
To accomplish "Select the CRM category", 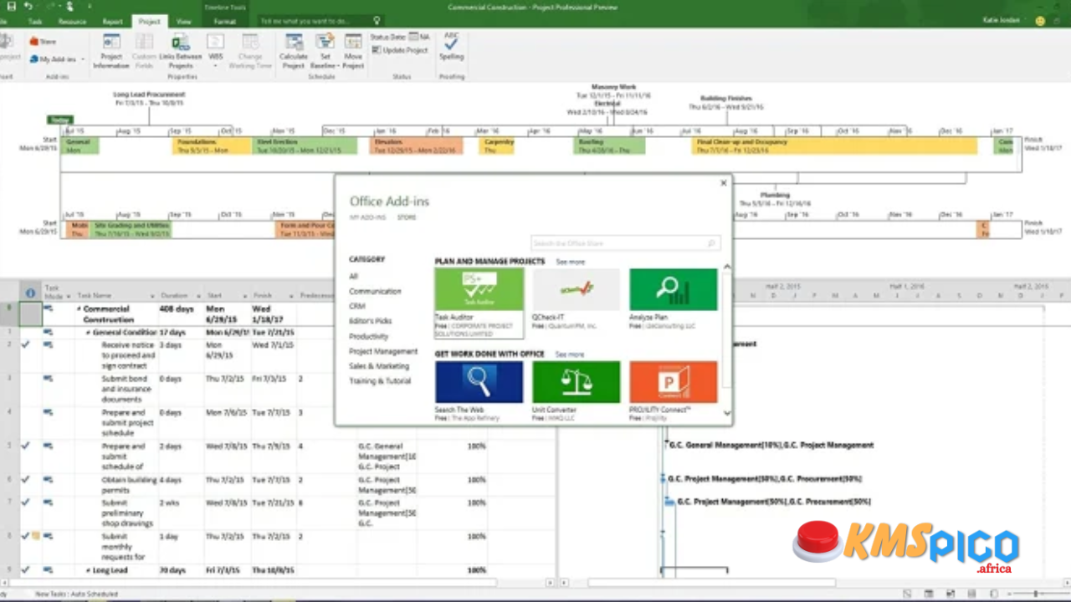I will point(357,306).
